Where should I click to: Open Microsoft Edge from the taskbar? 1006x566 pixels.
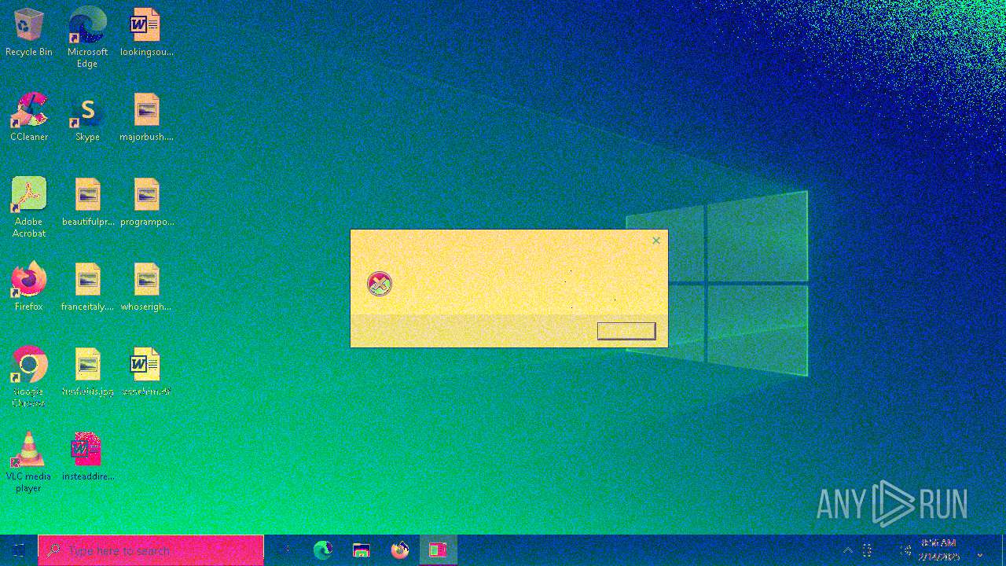(323, 550)
